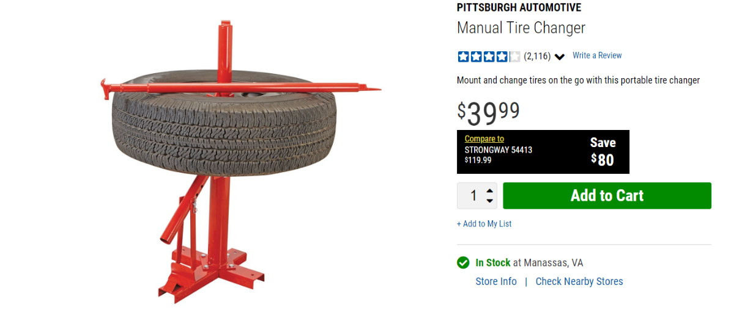The width and height of the screenshot is (734, 324).
Task: Click the yellow Compare to link
Action: 484,139
